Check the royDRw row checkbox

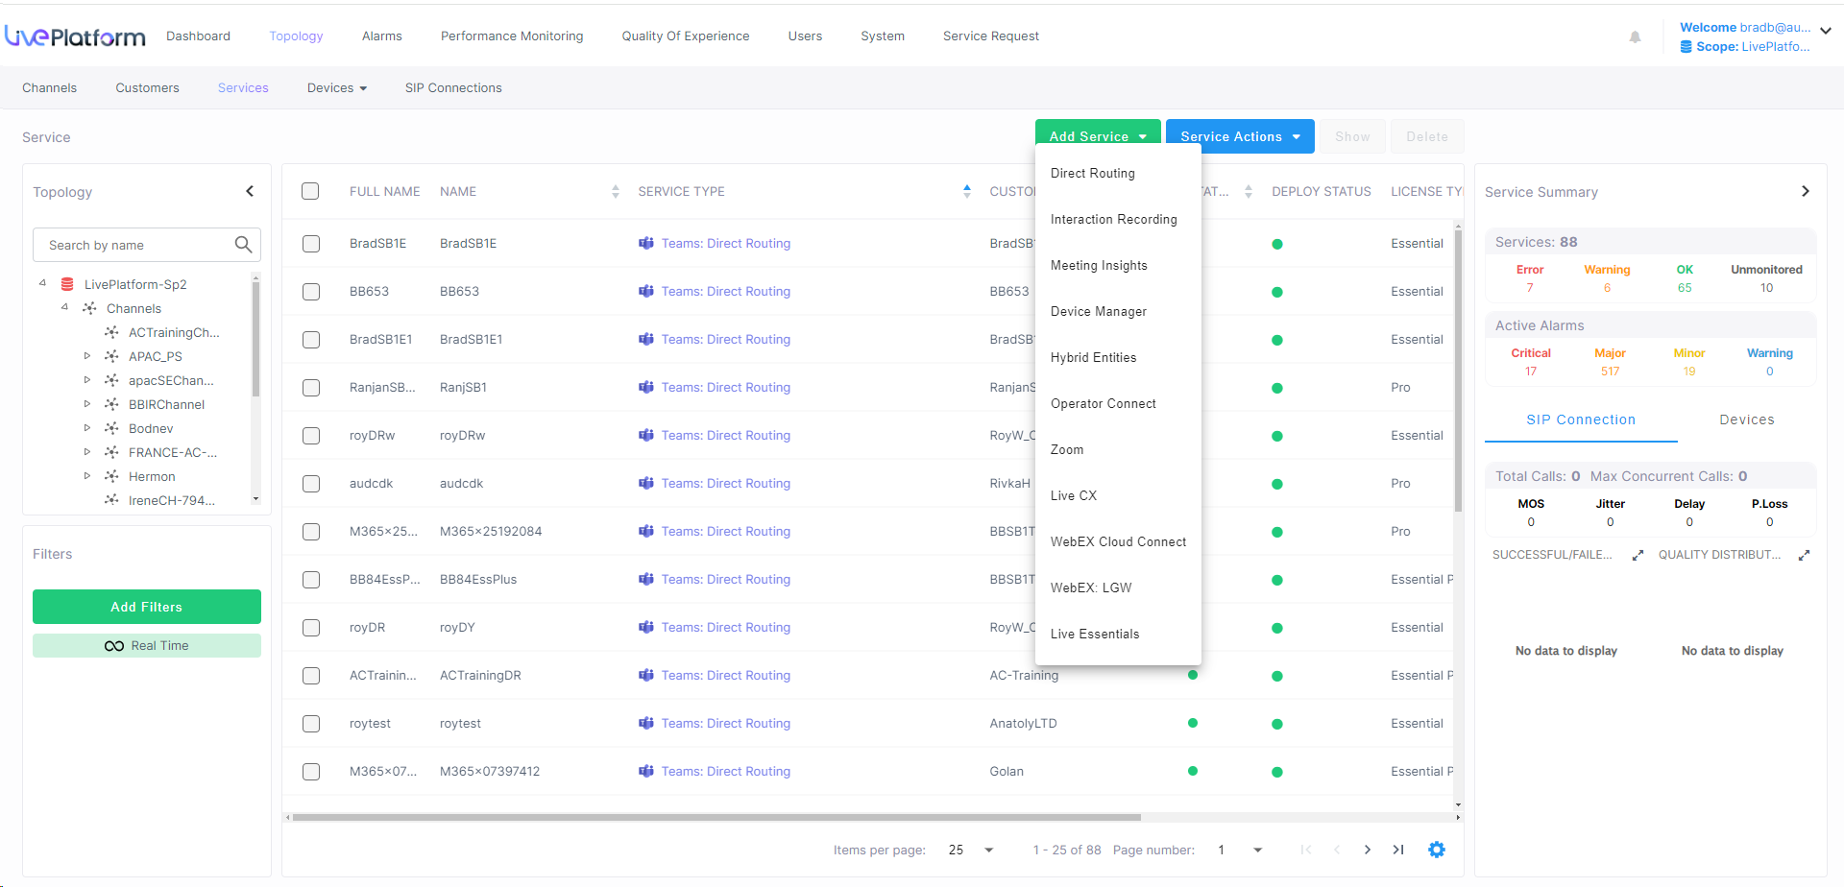click(311, 436)
